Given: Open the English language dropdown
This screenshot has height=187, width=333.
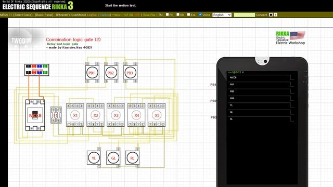Looking at the screenshot, I should [x=222, y=15].
